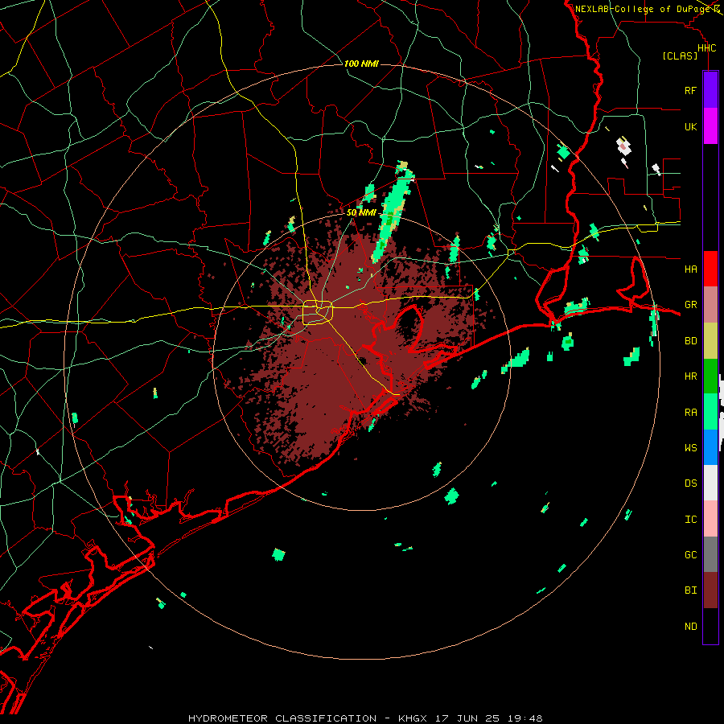Click the long green rain band north of 50 NMI
Viewport: 724px width, 724px height.
[393, 212]
